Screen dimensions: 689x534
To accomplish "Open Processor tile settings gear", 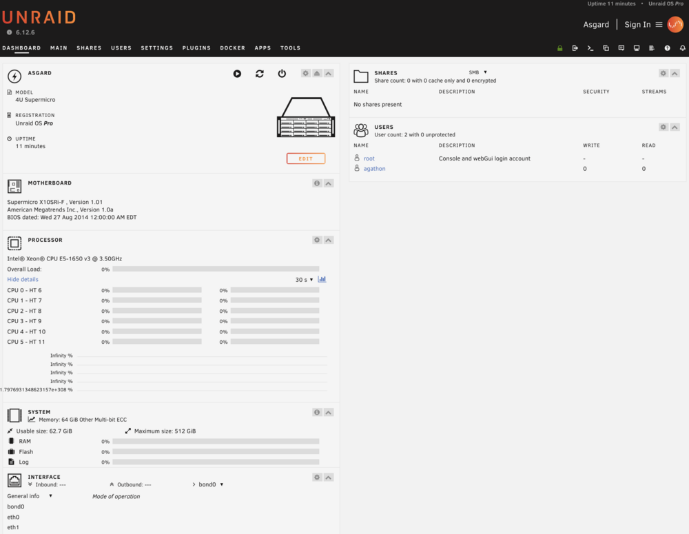I will (317, 240).
